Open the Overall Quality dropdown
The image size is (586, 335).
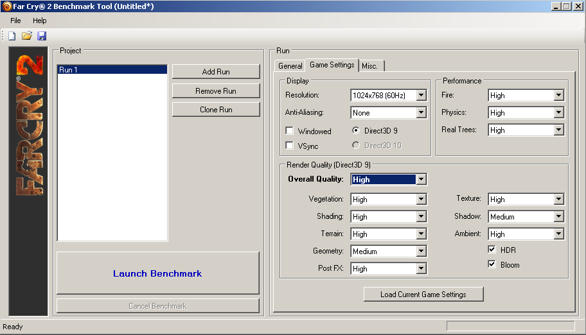[389, 179]
